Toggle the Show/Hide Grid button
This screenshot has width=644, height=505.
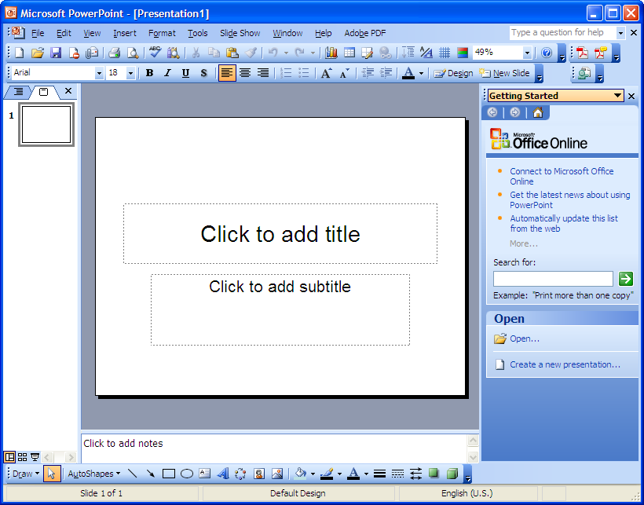pos(445,53)
